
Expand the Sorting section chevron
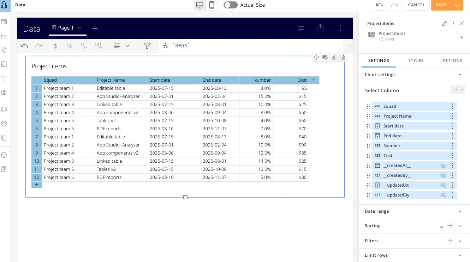click(x=460, y=226)
